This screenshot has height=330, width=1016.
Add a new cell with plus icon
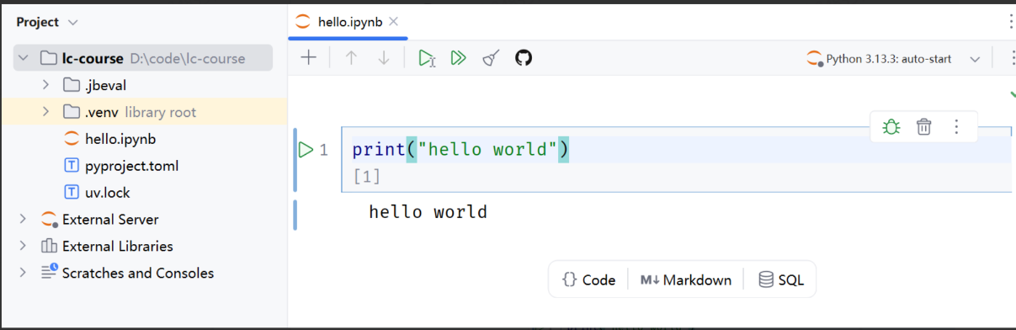pyautogui.click(x=309, y=58)
